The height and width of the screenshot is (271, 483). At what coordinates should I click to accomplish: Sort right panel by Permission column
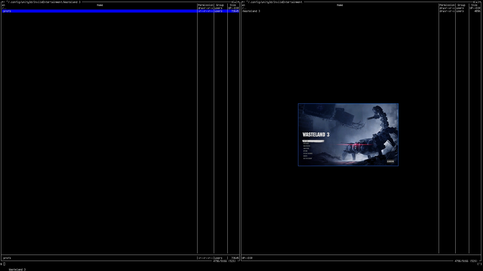pyautogui.click(x=447, y=5)
